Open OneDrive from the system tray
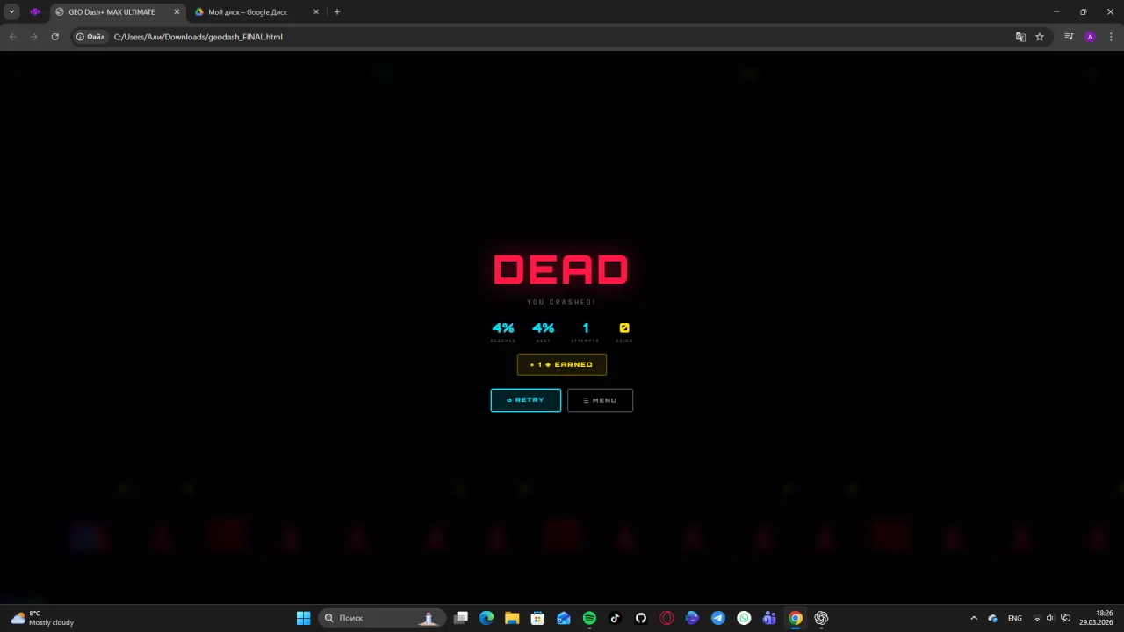 point(993,618)
